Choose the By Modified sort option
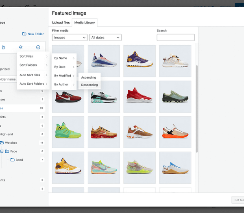The image size is (244, 213). (64, 76)
